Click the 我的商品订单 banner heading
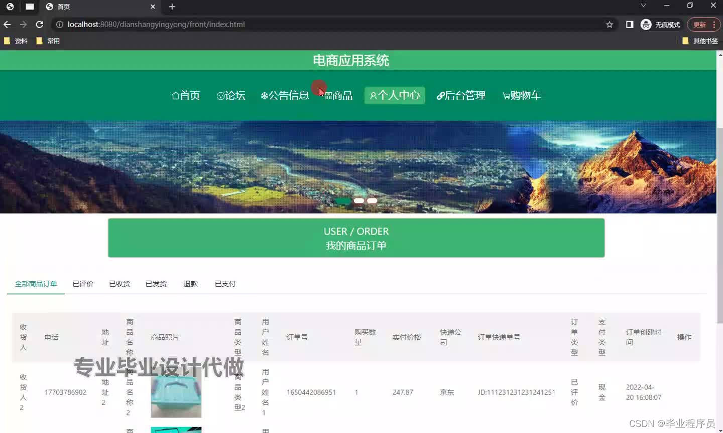The width and height of the screenshot is (723, 433). (x=356, y=246)
